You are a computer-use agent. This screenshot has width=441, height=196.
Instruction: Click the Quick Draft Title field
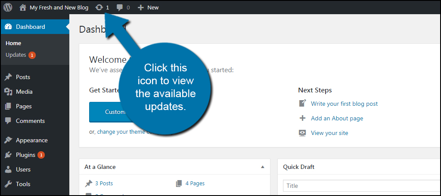(362, 186)
